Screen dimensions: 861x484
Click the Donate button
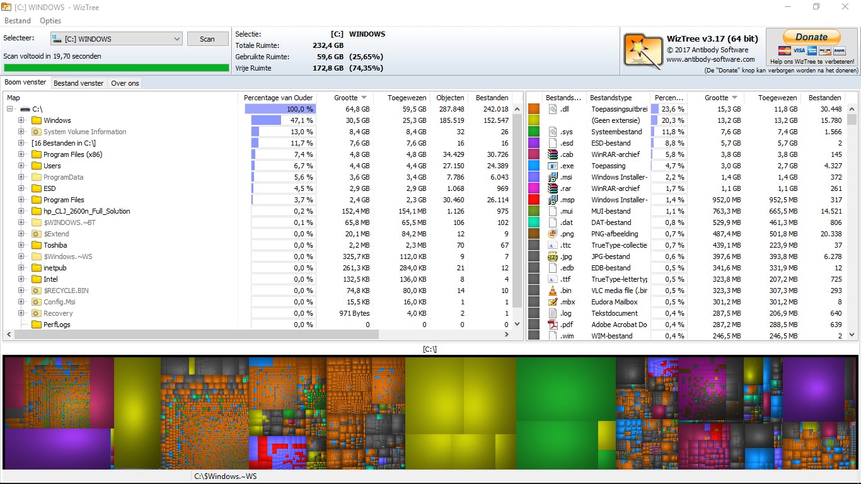[811, 37]
